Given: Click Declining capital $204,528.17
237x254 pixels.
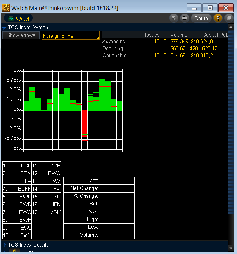Looking at the screenshot, I should (204, 49).
